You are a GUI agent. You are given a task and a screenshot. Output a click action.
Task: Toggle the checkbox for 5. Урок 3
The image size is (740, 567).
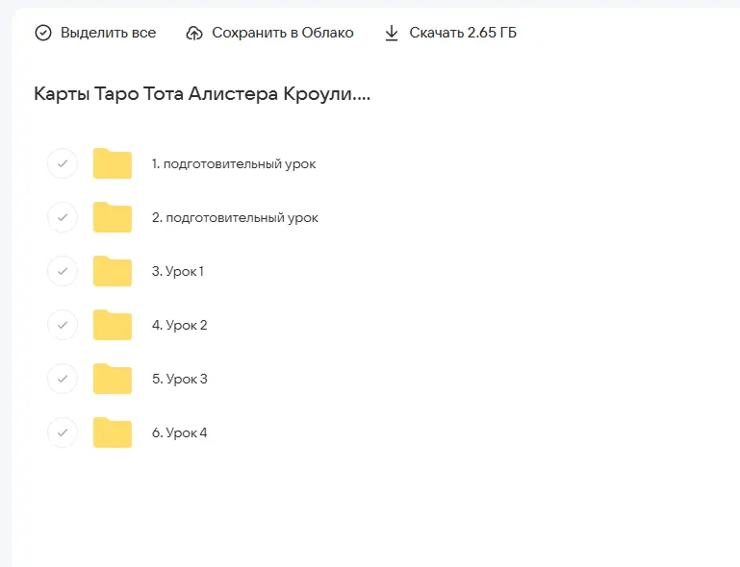pyautogui.click(x=62, y=380)
